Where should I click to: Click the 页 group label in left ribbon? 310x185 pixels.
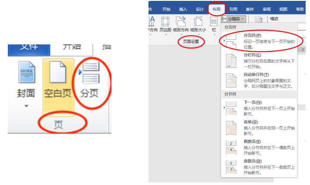[59, 125]
